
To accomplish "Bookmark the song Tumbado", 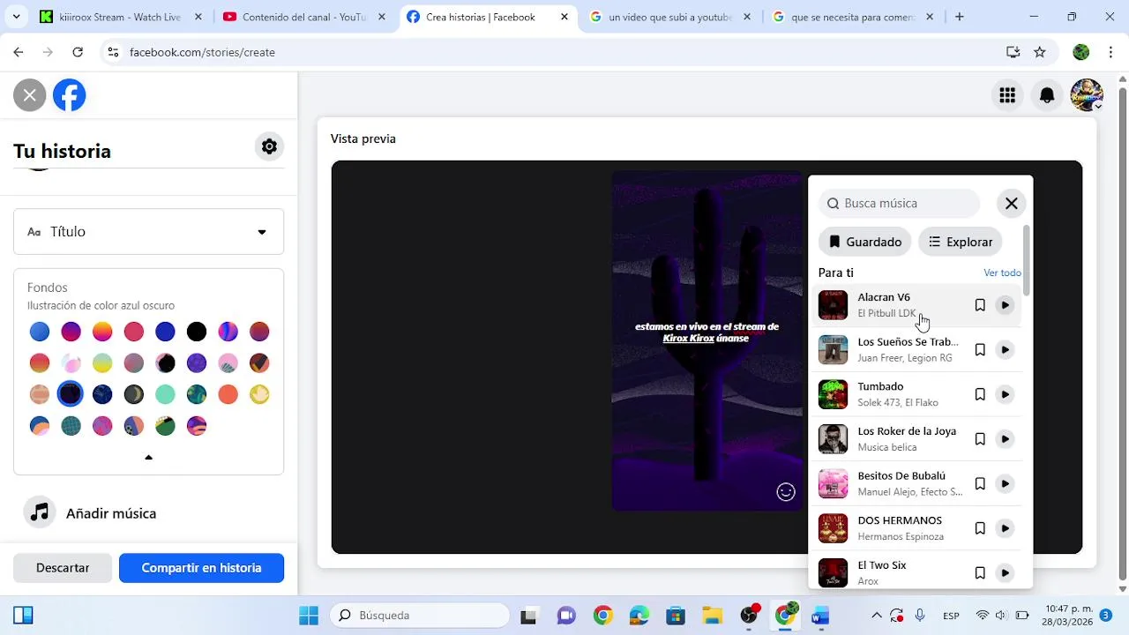I will pos(979,394).
